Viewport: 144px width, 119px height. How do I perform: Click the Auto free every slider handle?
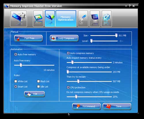[21, 65]
